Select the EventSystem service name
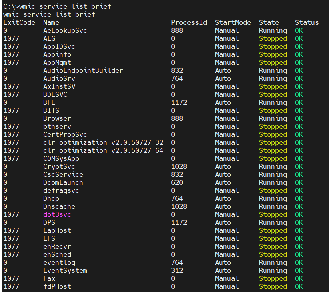This screenshot has height=292, width=329. point(65,270)
